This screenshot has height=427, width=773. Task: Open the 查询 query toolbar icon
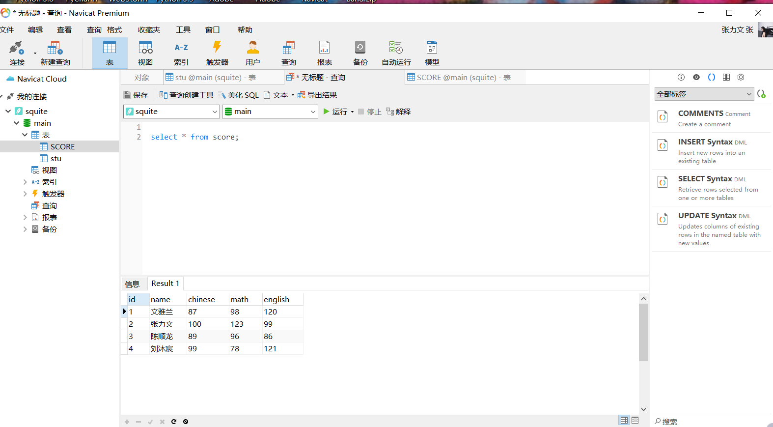click(289, 53)
